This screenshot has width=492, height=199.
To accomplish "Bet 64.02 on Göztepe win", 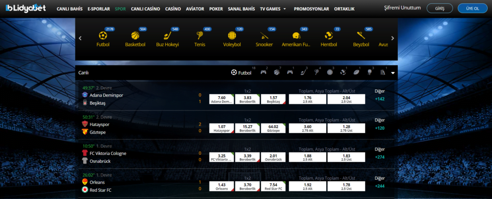I will tap(273, 128).
